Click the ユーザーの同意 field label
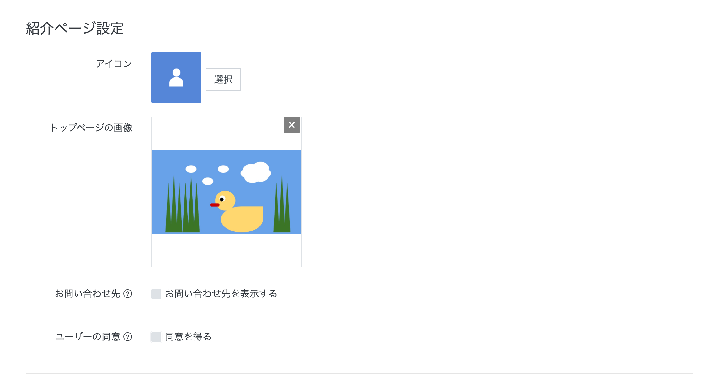Image resolution: width=720 pixels, height=381 pixels. pos(88,337)
